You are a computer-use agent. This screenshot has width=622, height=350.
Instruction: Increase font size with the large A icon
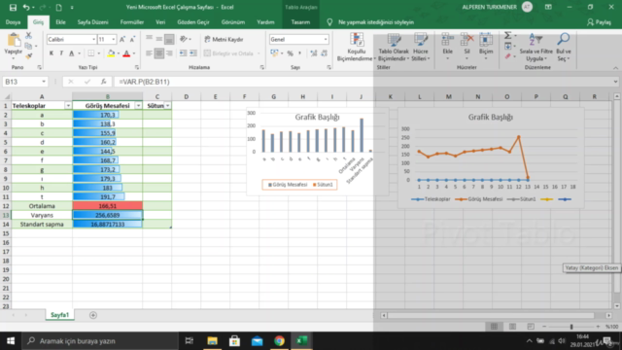pyautogui.click(x=122, y=39)
